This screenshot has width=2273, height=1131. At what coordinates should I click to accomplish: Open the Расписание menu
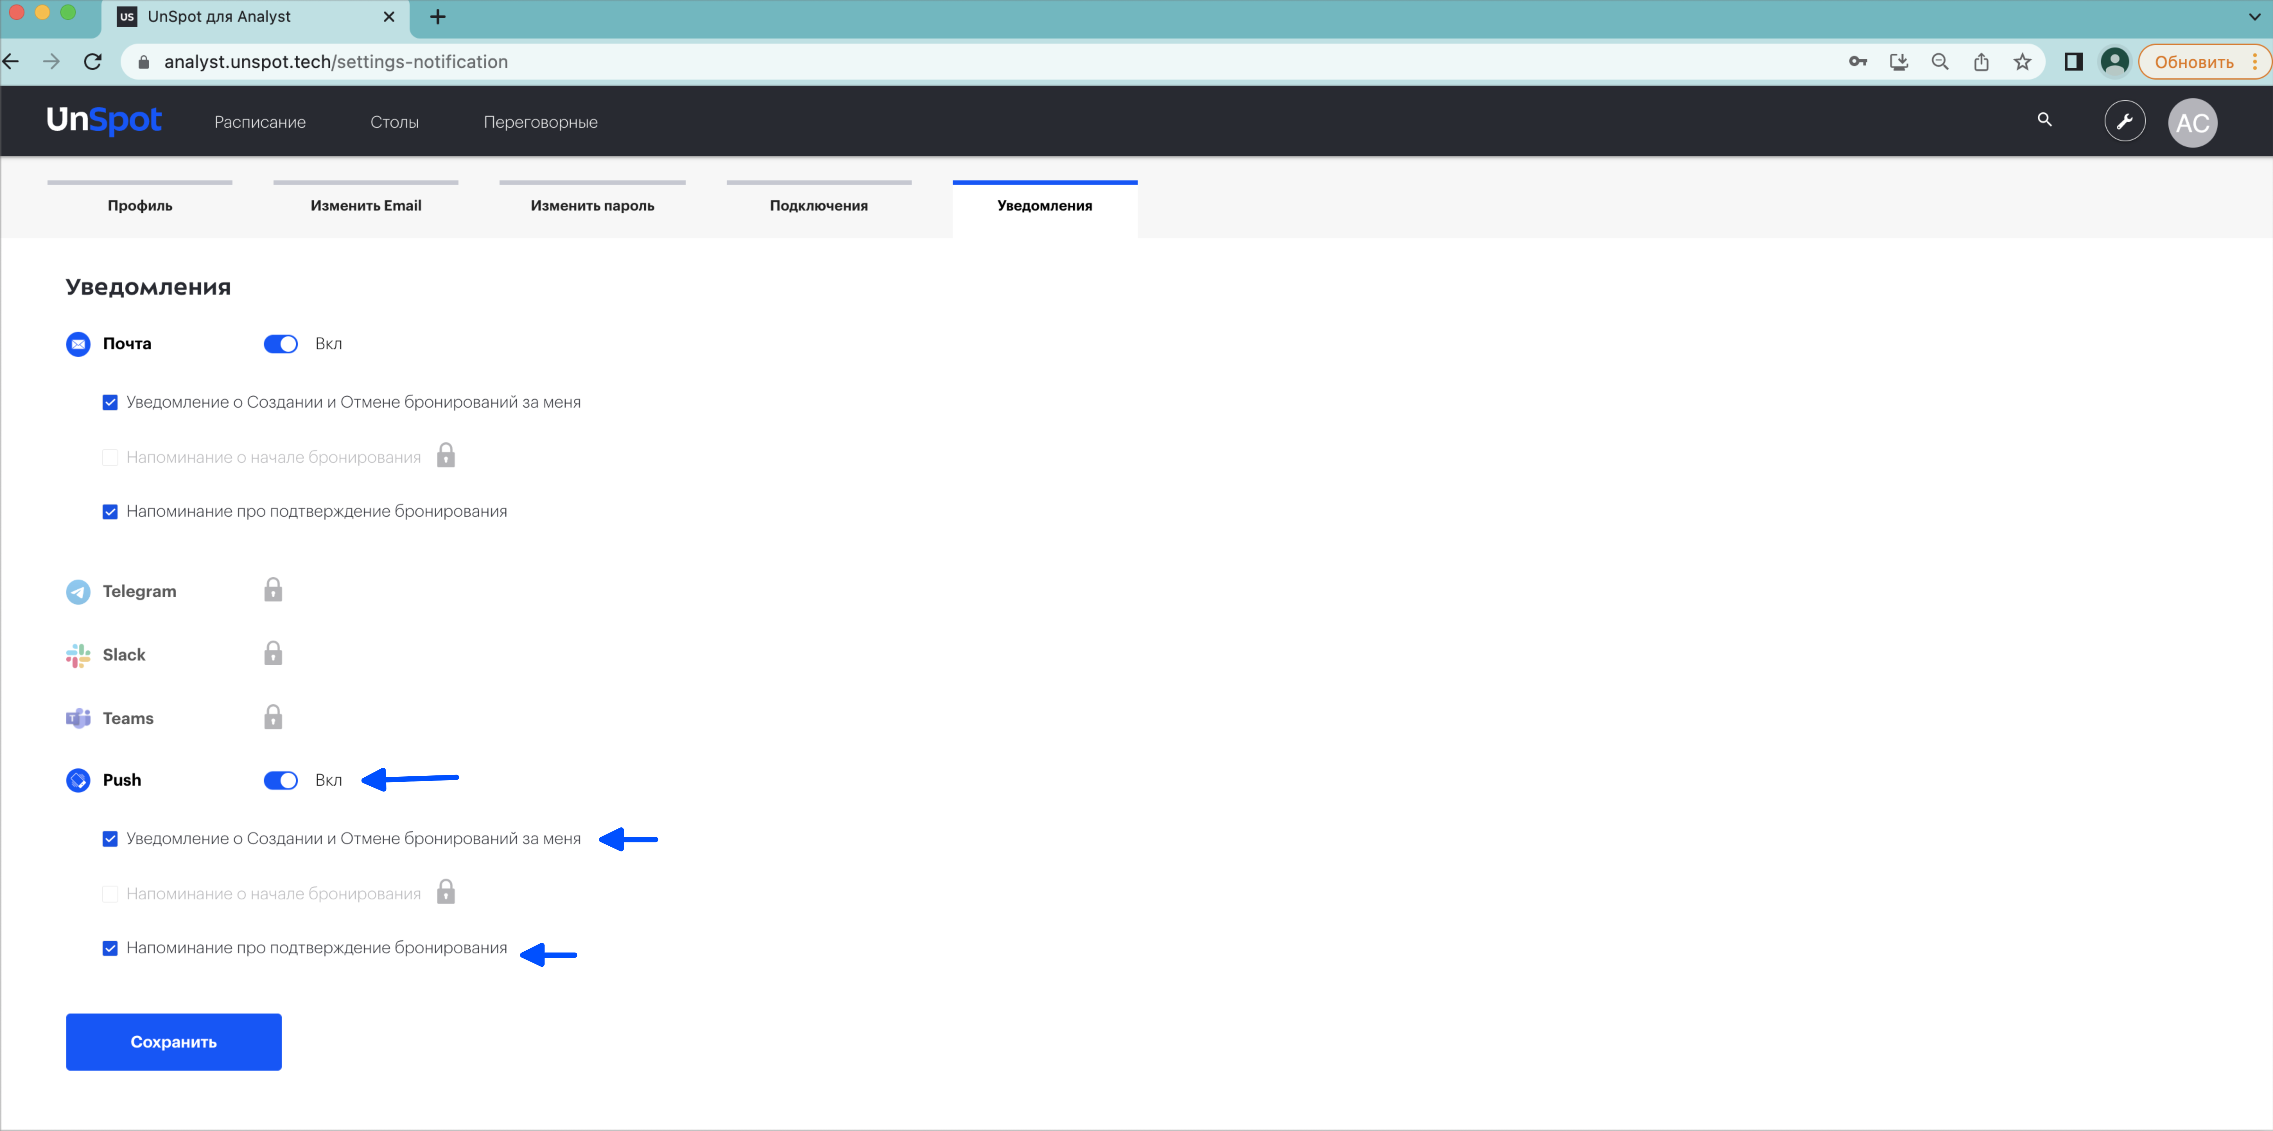(x=260, y=123)
